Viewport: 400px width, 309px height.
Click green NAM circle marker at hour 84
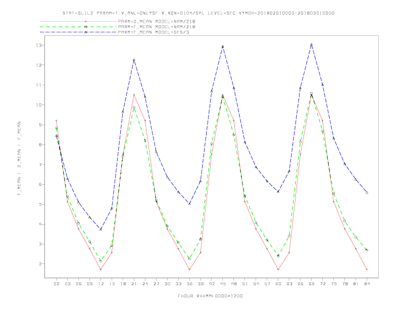coord(367,250)
